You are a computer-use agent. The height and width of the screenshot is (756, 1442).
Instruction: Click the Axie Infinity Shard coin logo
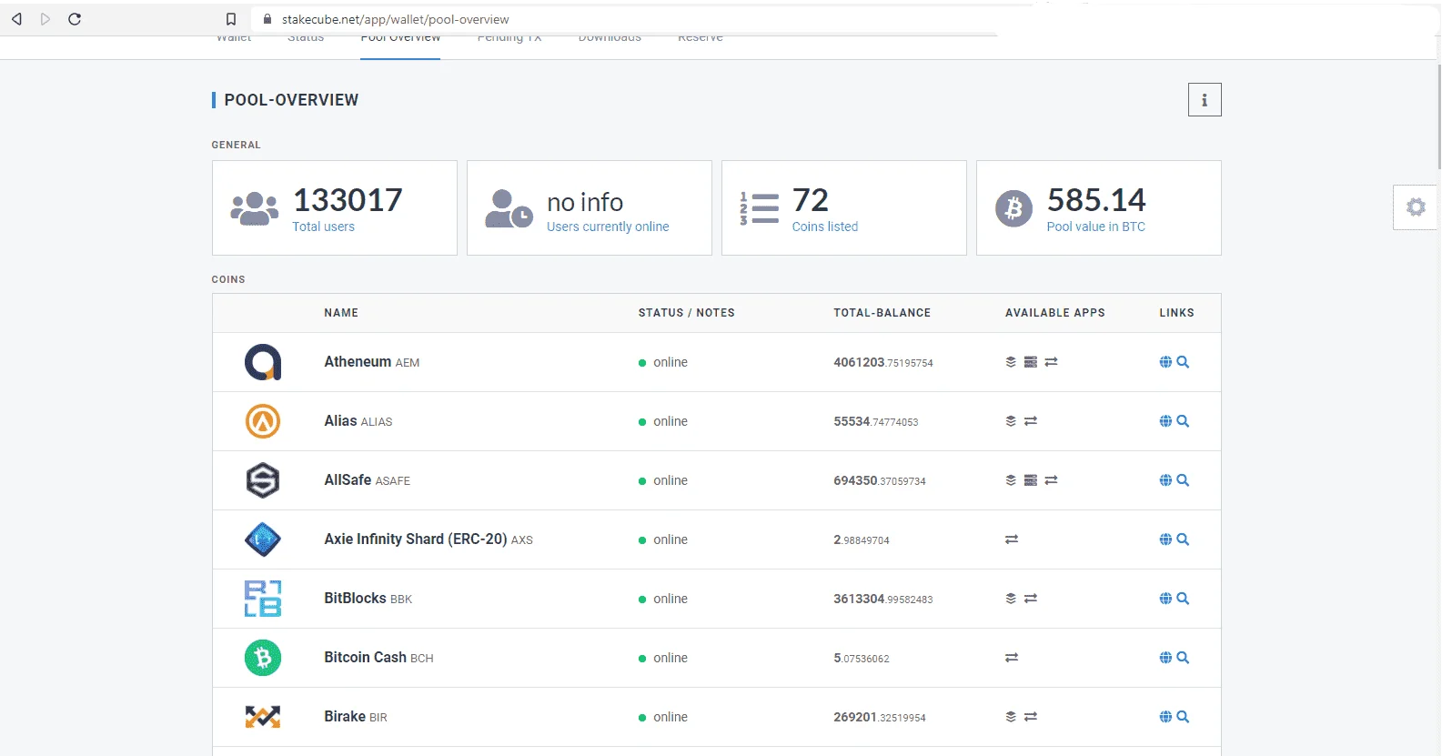[263, 539]
